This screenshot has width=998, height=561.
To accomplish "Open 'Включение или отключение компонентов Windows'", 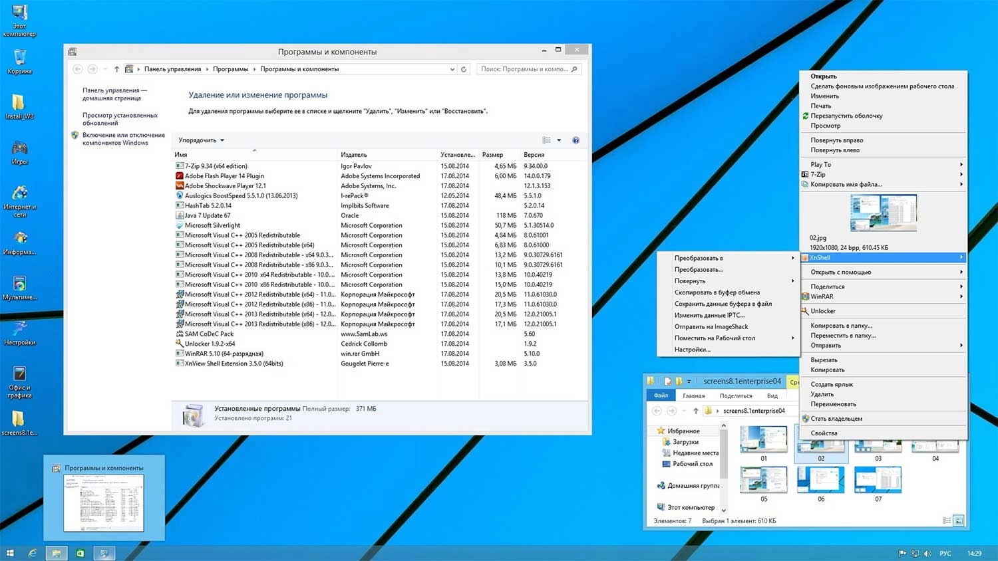I will (x=123, y=139).
